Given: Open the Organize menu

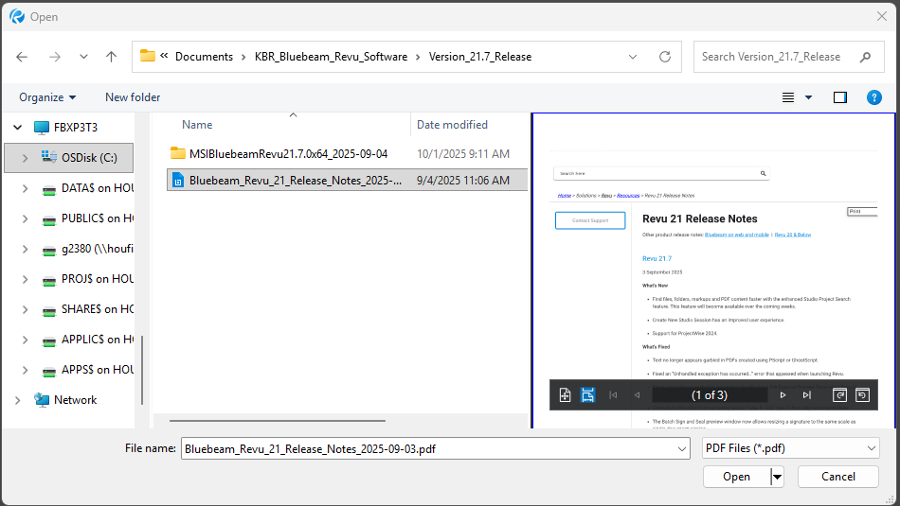Looking at the screenshot, I should click(x=47, y=97).
